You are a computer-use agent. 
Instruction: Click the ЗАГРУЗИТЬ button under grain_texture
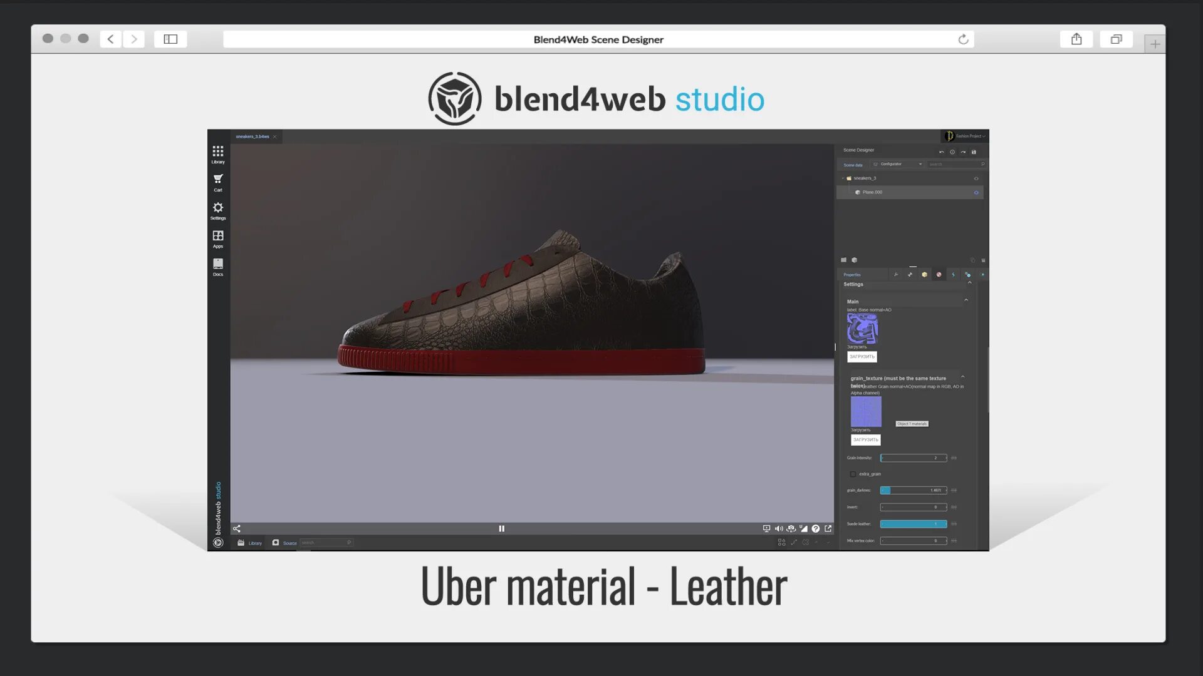(x=865, y=440)
